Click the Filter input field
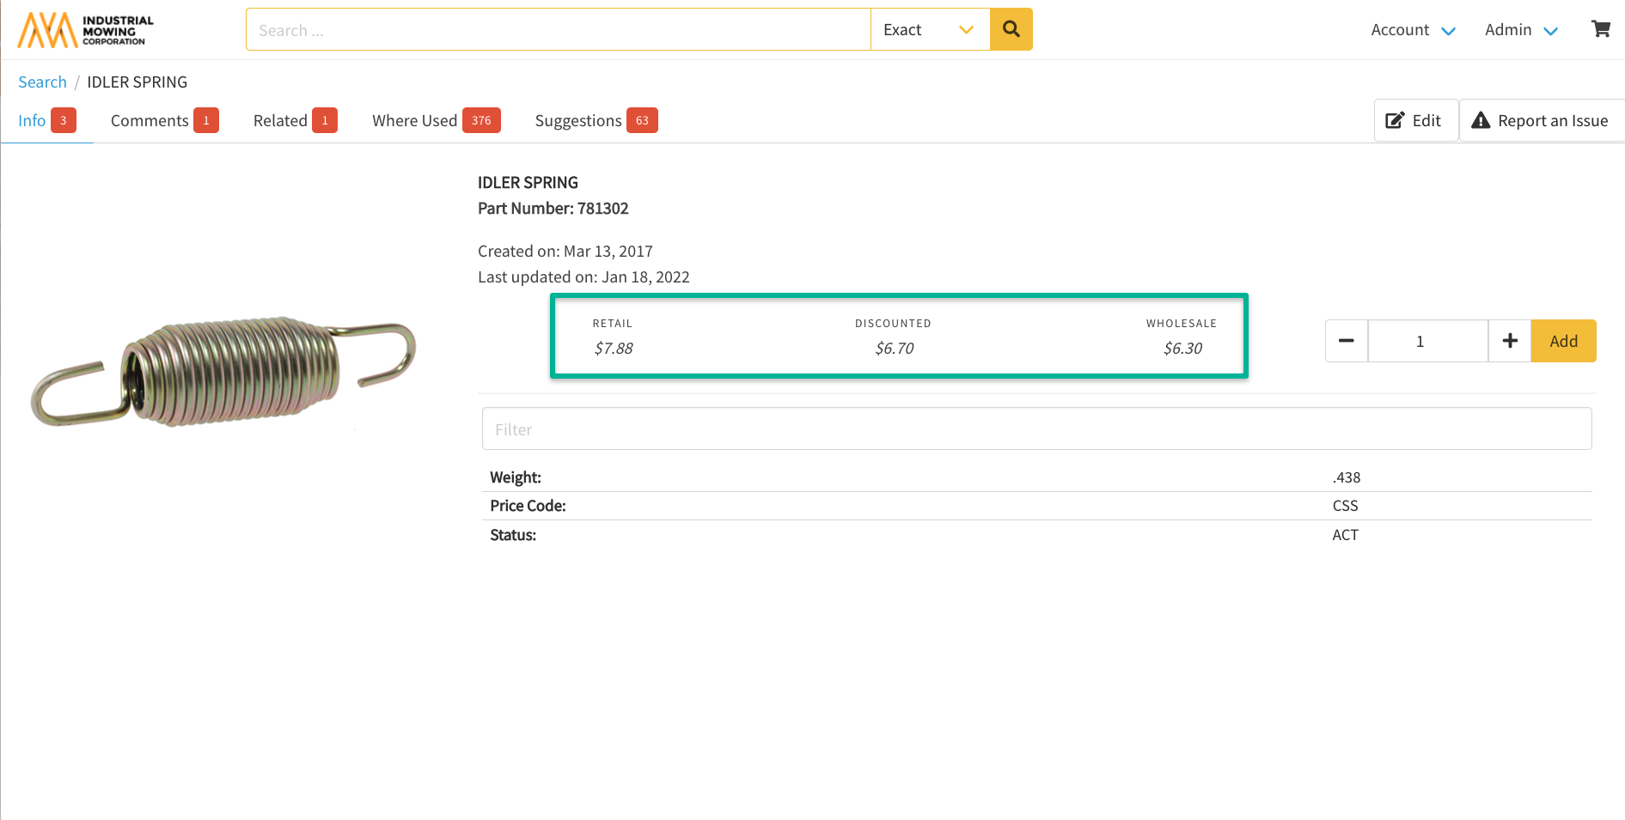 tap(1035, 429)
